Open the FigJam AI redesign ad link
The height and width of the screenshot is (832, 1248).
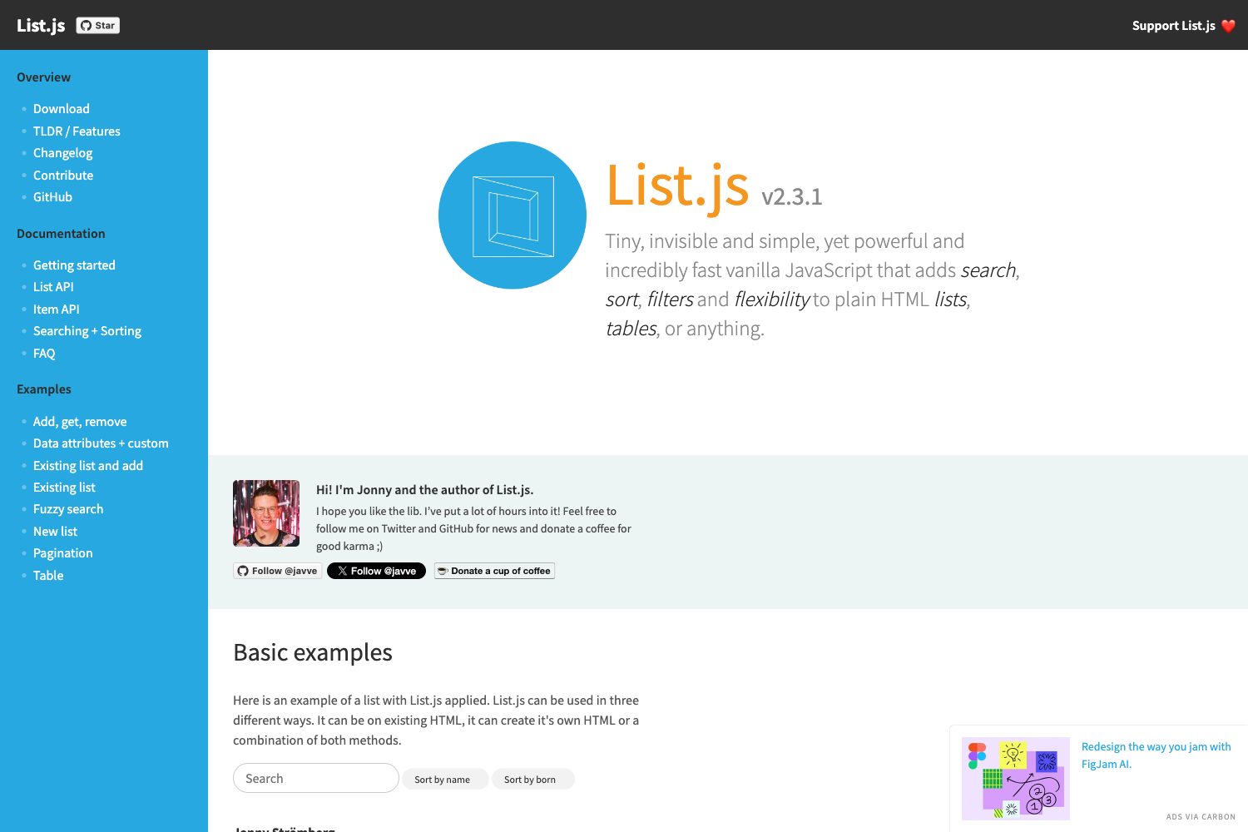(x=1156, y=755)
